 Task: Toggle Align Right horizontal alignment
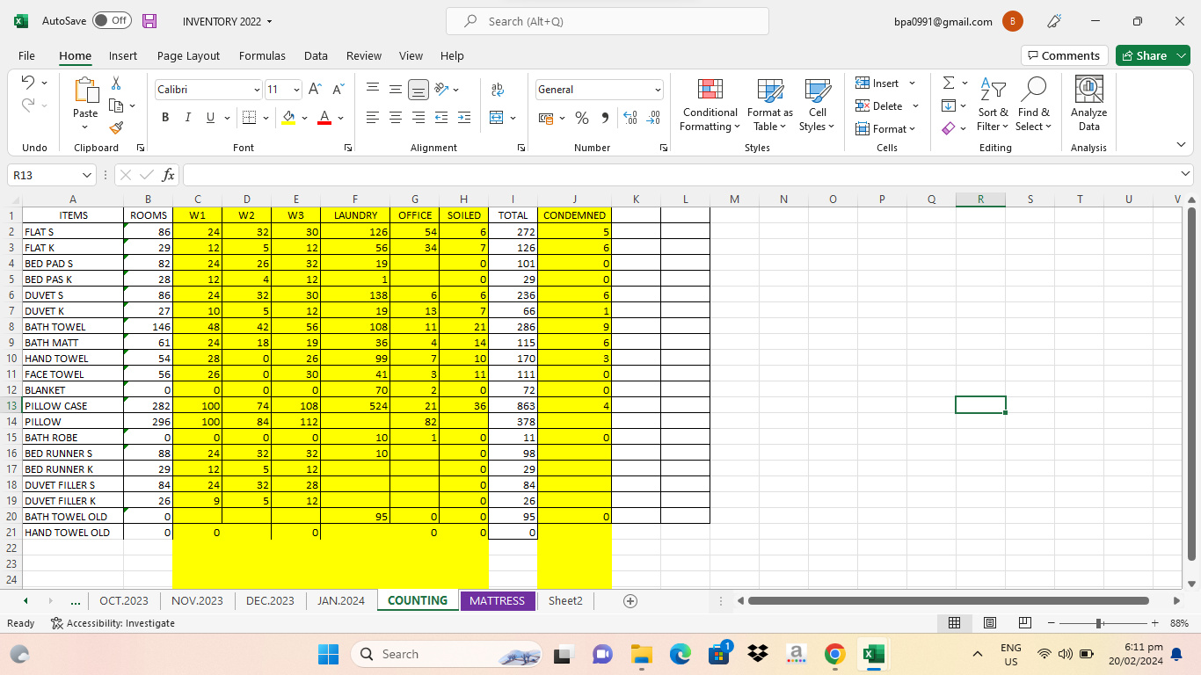[419, 118]
